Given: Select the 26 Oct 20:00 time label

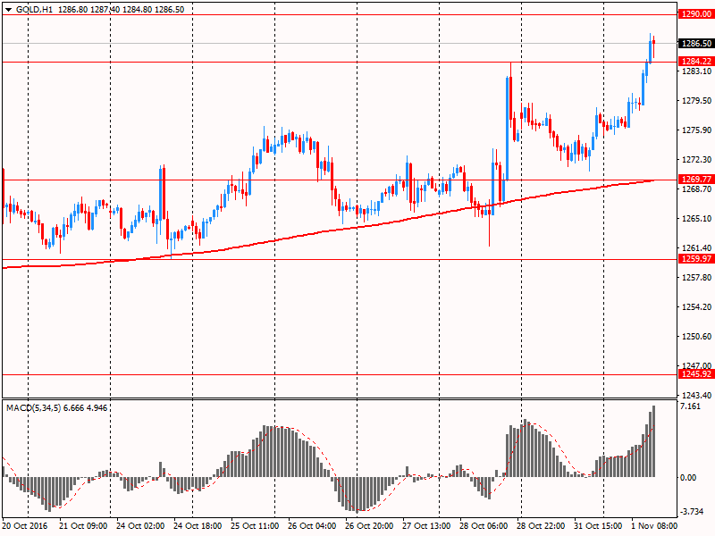Looking at the screenshot, I should pos(369,525).
